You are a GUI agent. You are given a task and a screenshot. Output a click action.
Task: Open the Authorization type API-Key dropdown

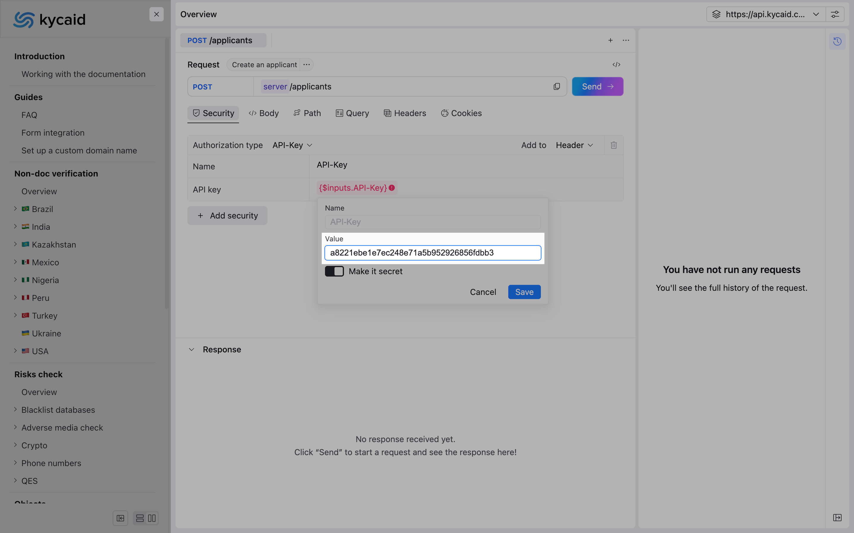point(292,145)
